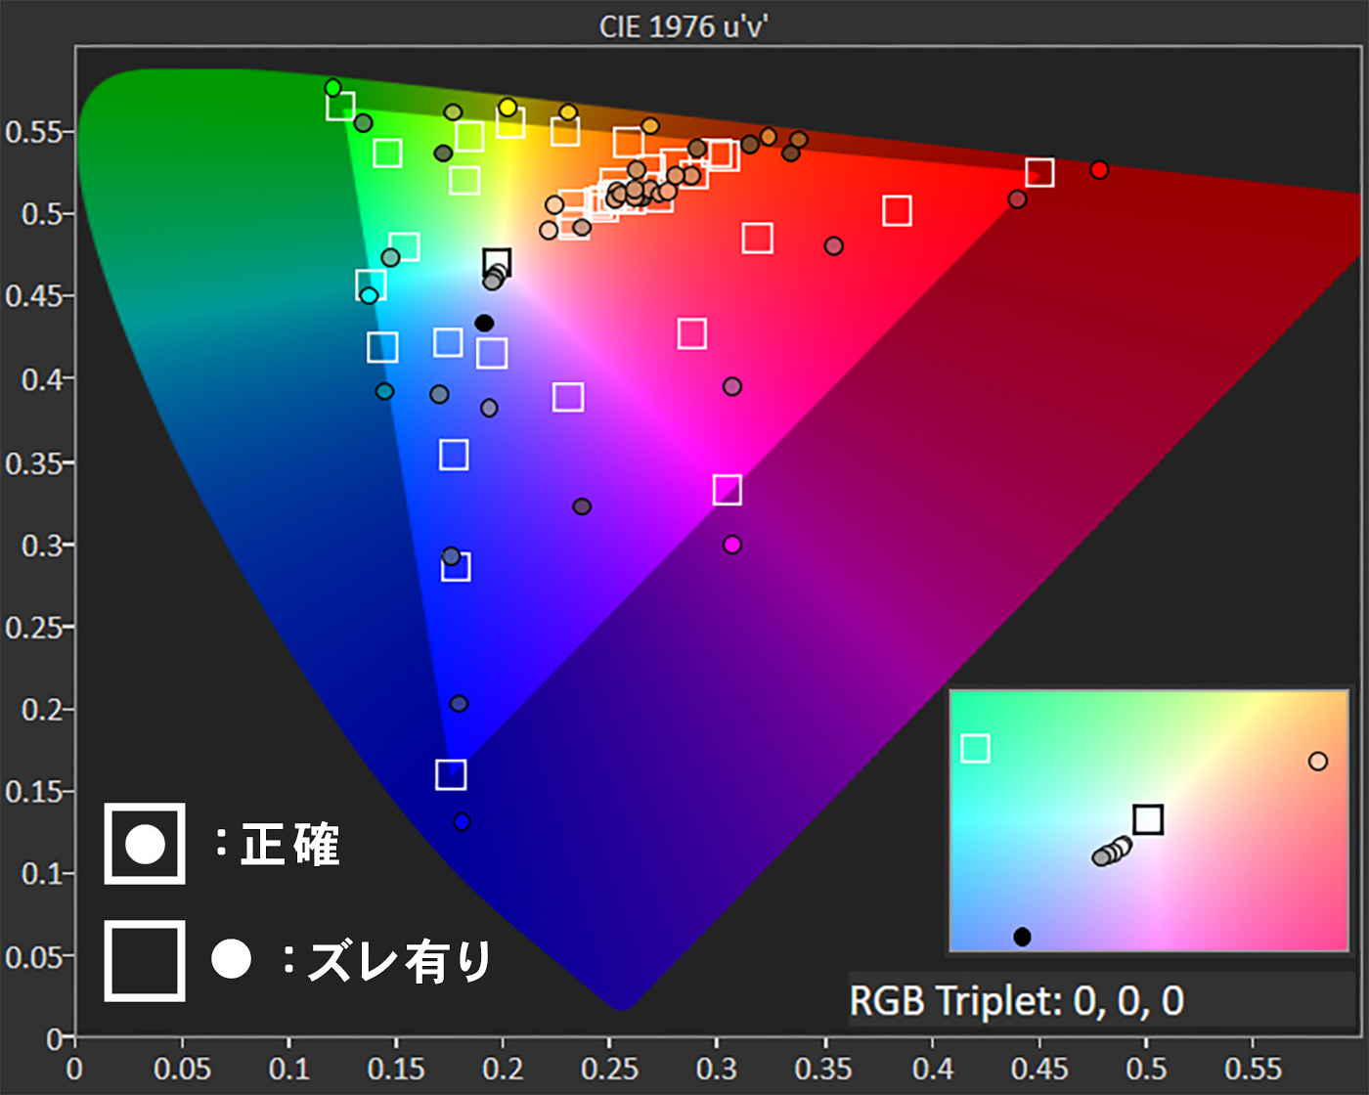Click the green primary circle at the gamut's top-left edge
Image resolution: width=1369 pixels, height=1095 pixels.
[331, 88]
